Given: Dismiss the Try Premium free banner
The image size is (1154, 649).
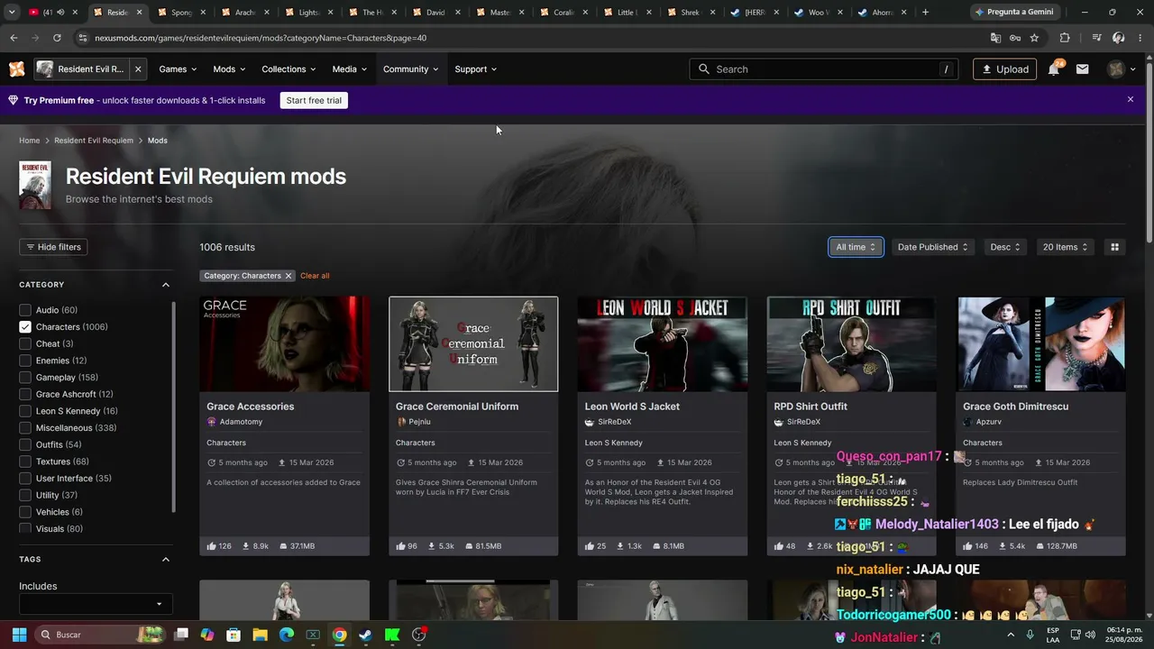Looking at the screenshot, I should (x=1131, y=100).
